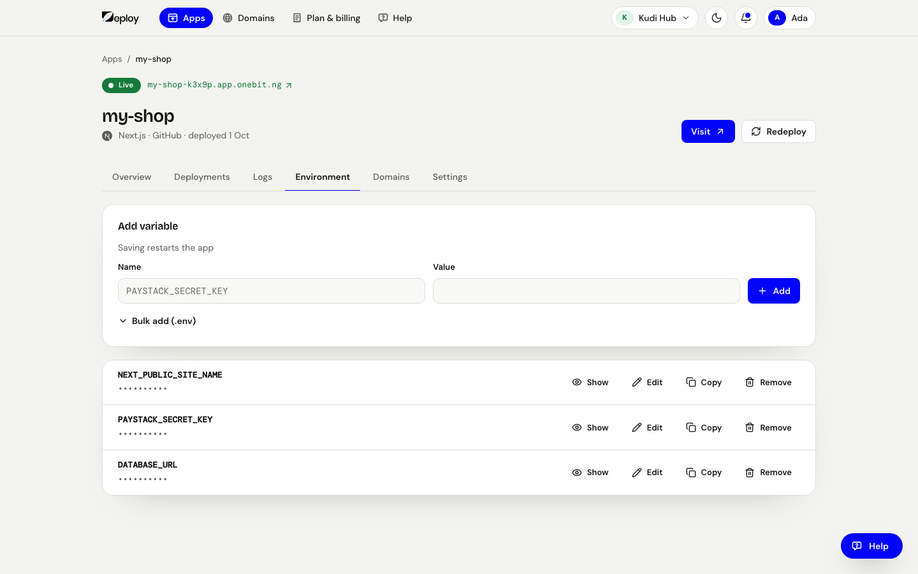Screen dimensions: 918x574
Task: Remove the NEXT_PUBLIC_SITE_NAME variable
Action: click(769, 383)
